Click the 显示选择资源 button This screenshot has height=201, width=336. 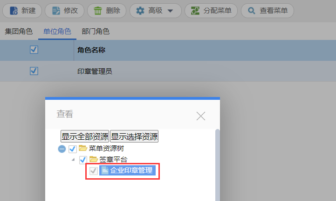(x=134, y=136)
